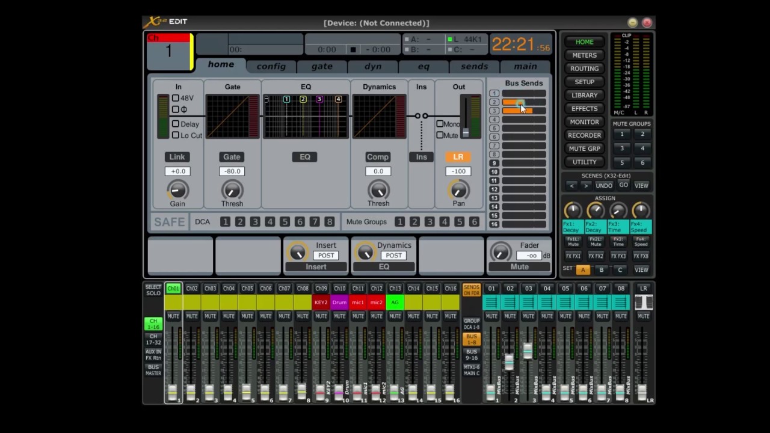The width and height of the screenshot is (770, 433).
Task: Click the Fx4 Speed assign knob
Action: point(641,210)
